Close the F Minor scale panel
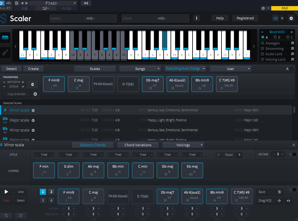Viewport: 298px width, 221px height. [x=293, y=145]
